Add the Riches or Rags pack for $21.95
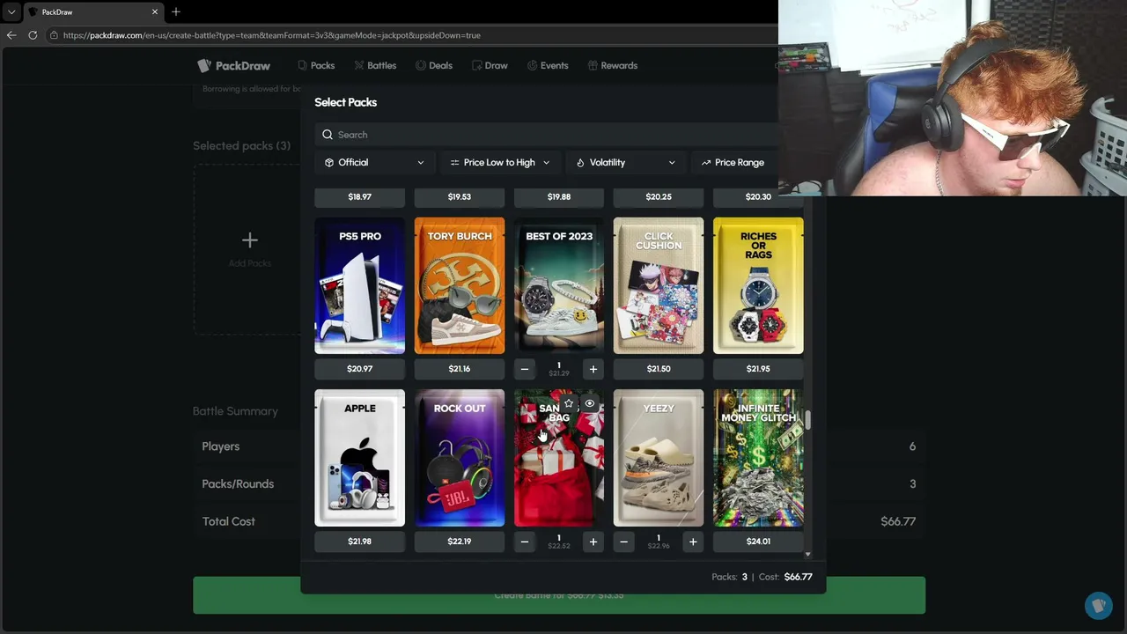Screen dimensions: 1127x634 pos(758,369)
